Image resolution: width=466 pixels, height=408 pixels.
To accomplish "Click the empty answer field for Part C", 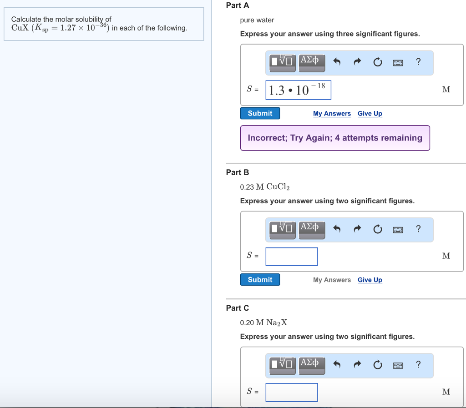I will 291,392.
